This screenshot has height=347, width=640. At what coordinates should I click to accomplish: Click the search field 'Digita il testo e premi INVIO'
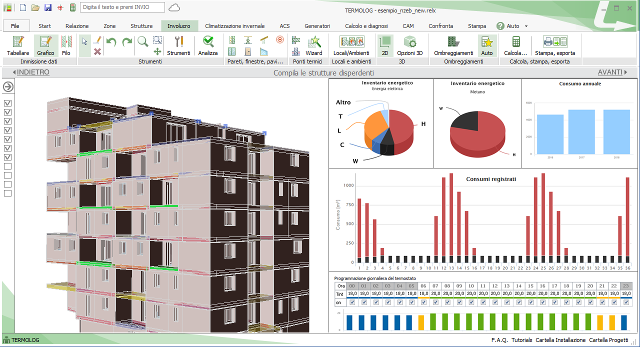click(x=121, y=7)
